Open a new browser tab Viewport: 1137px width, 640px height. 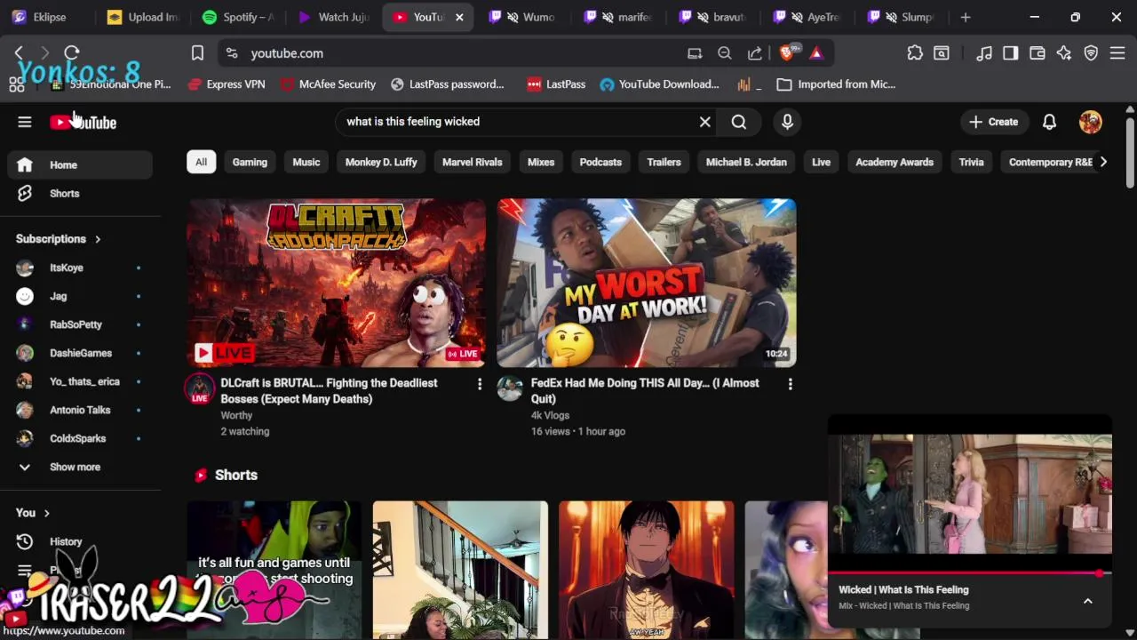click(966, 17)
